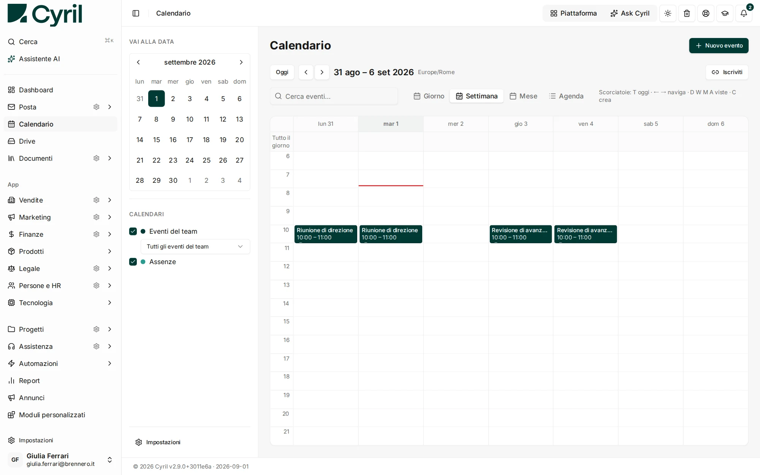Uncheck Assenze calendar
The width and height of the screenshot is (760, 475).
pyautogui.click(x=133, y=262)
